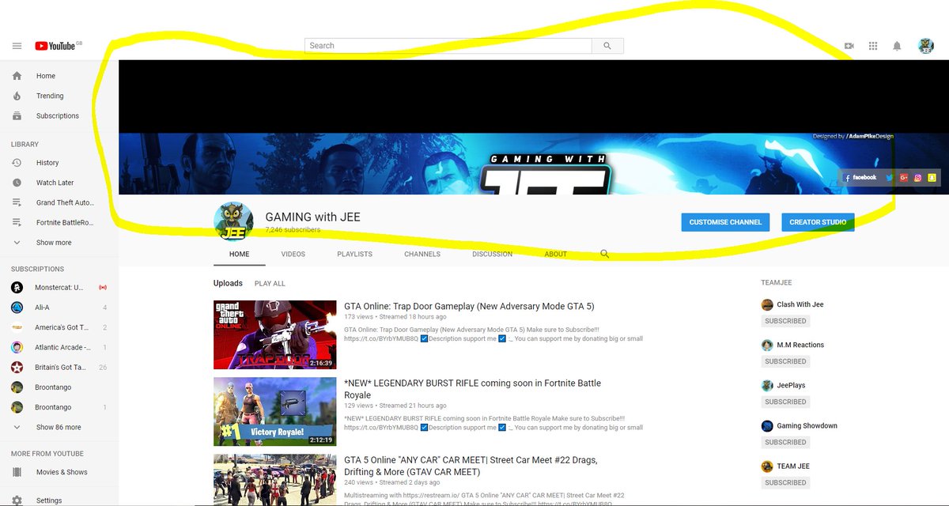949x506 pixels.
Task: Open the Legendary Burst Rifle thumbnail
Action: [x=274, y=411]
